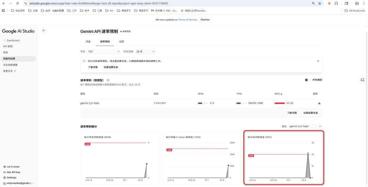Dismiss the Terms of Service notice

point(205,20)
